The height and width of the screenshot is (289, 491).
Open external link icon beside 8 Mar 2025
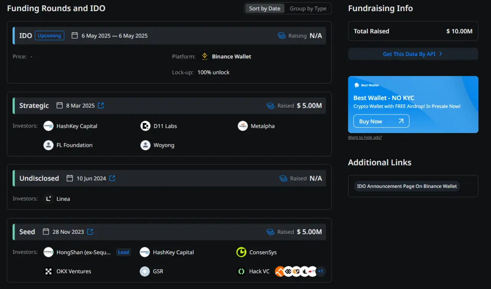click(101, 105)
